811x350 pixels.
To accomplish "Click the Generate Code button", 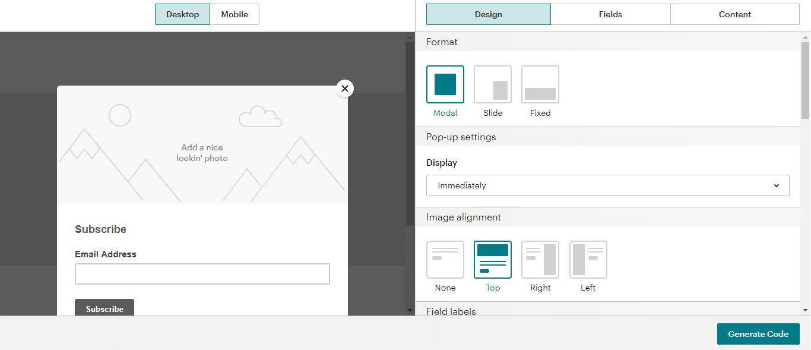I will (758, 333).
